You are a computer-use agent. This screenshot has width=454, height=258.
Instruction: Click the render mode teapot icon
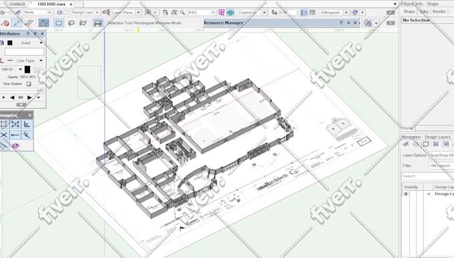[355, 13]
